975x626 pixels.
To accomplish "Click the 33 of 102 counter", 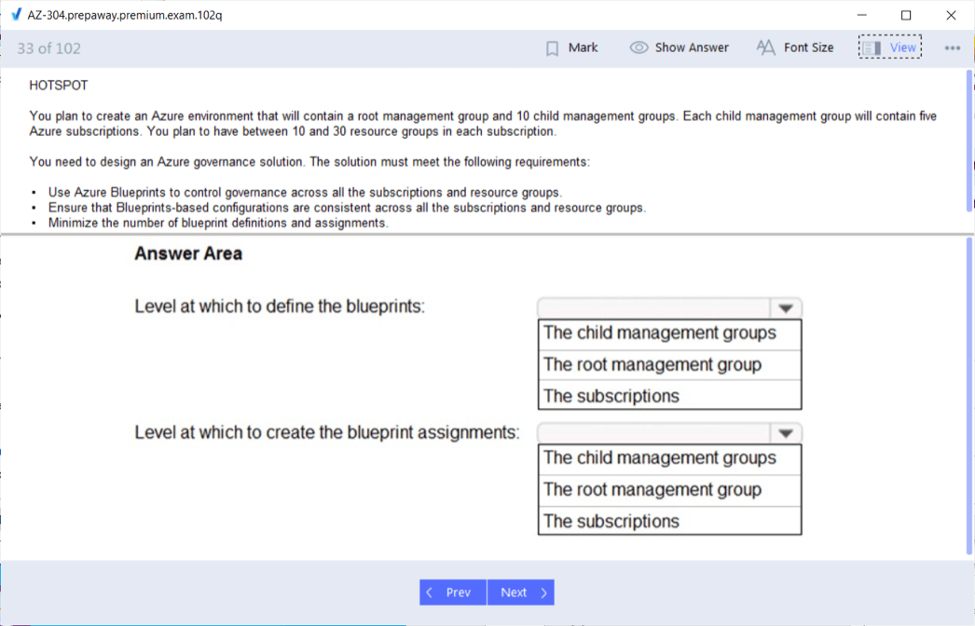I will (49, 48).
